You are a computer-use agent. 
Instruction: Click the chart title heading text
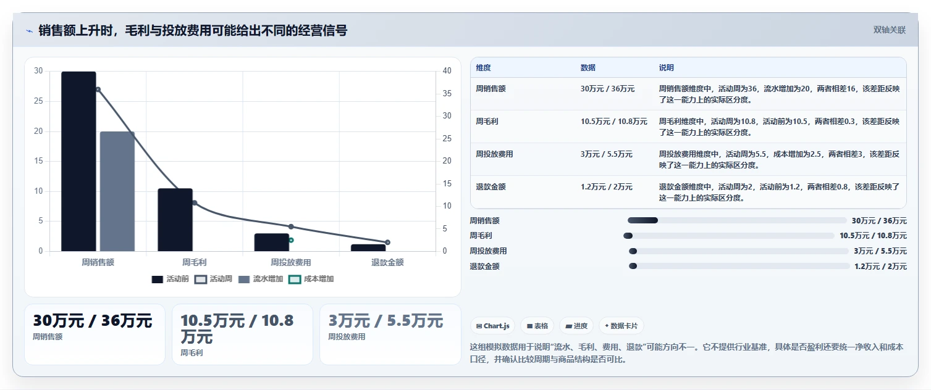click(x=193, y=31)
